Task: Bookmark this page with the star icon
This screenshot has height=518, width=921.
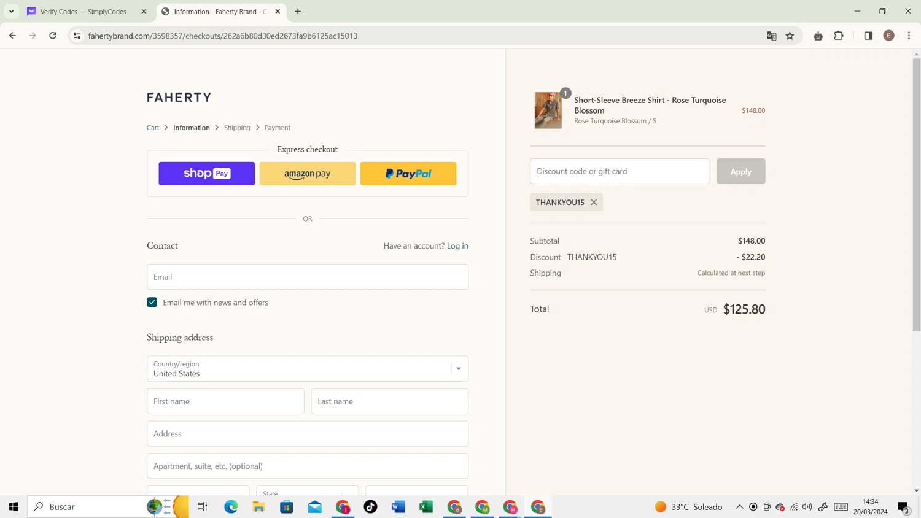Action: click(790, 36)
